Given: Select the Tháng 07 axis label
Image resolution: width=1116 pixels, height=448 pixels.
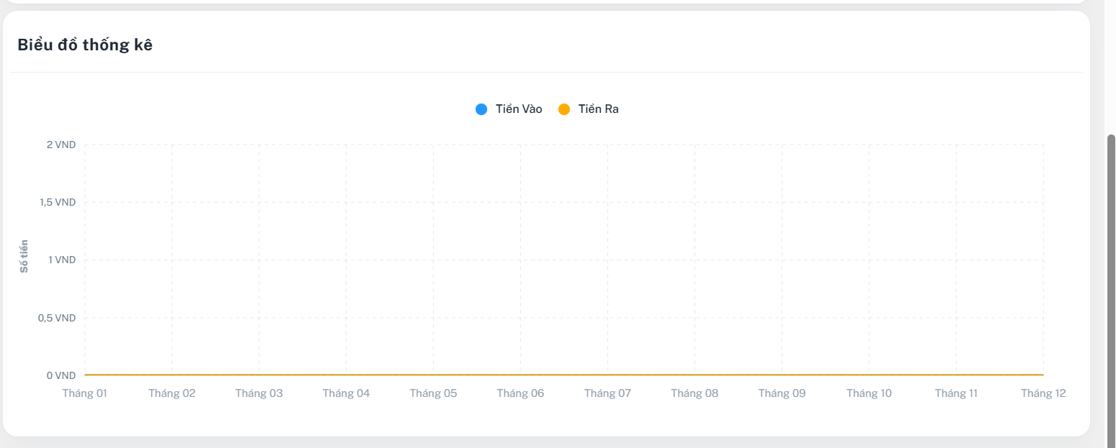Looking at the screenshot, I should pos(607,393).
